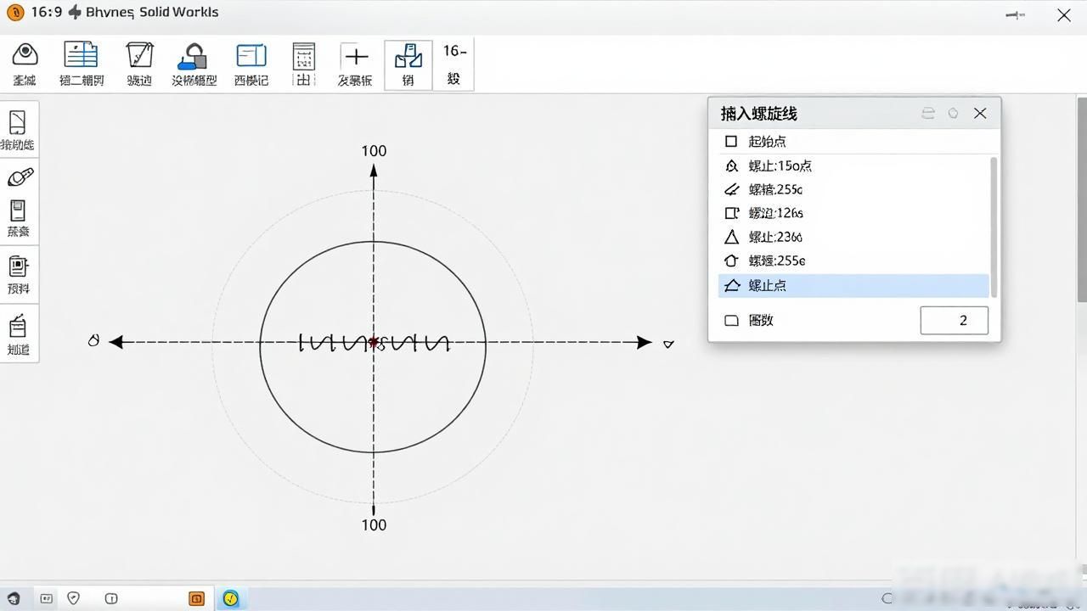Click the briefcase note icon in left sidebar

(18, 326)
